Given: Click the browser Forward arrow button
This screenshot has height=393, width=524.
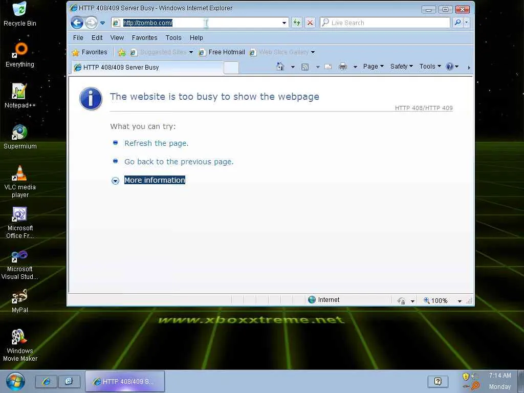Looking at the screenshot, I should click(91, 23).
